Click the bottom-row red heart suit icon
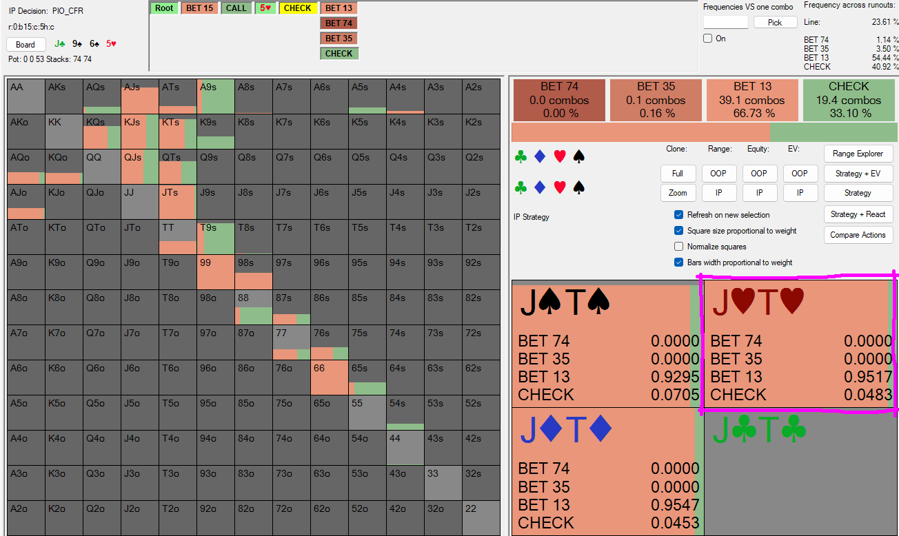 [560, 187]
